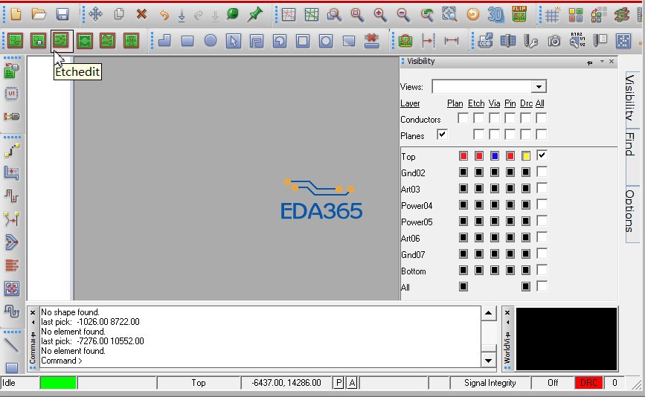The image size is (645, 397).
Task: Zoom out with the minus magnifier
Action: [x=403, y=14]
